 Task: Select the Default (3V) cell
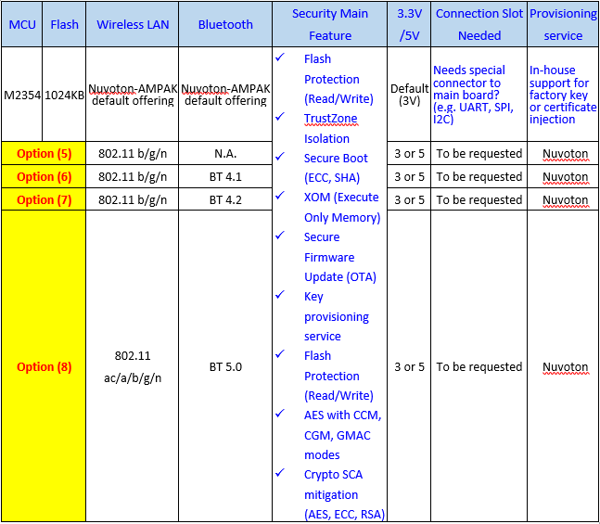pyautogui.click(x=409, y=95)
